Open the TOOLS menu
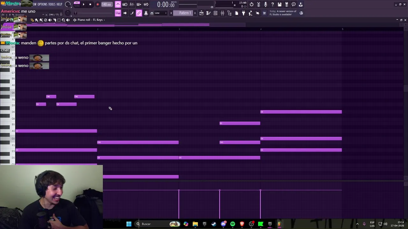Screen dimensions: 408x229 (x=52, y=4)
